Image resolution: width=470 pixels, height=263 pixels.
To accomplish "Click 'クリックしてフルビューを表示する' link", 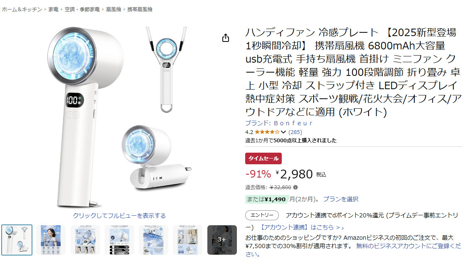I will [119, 215].
